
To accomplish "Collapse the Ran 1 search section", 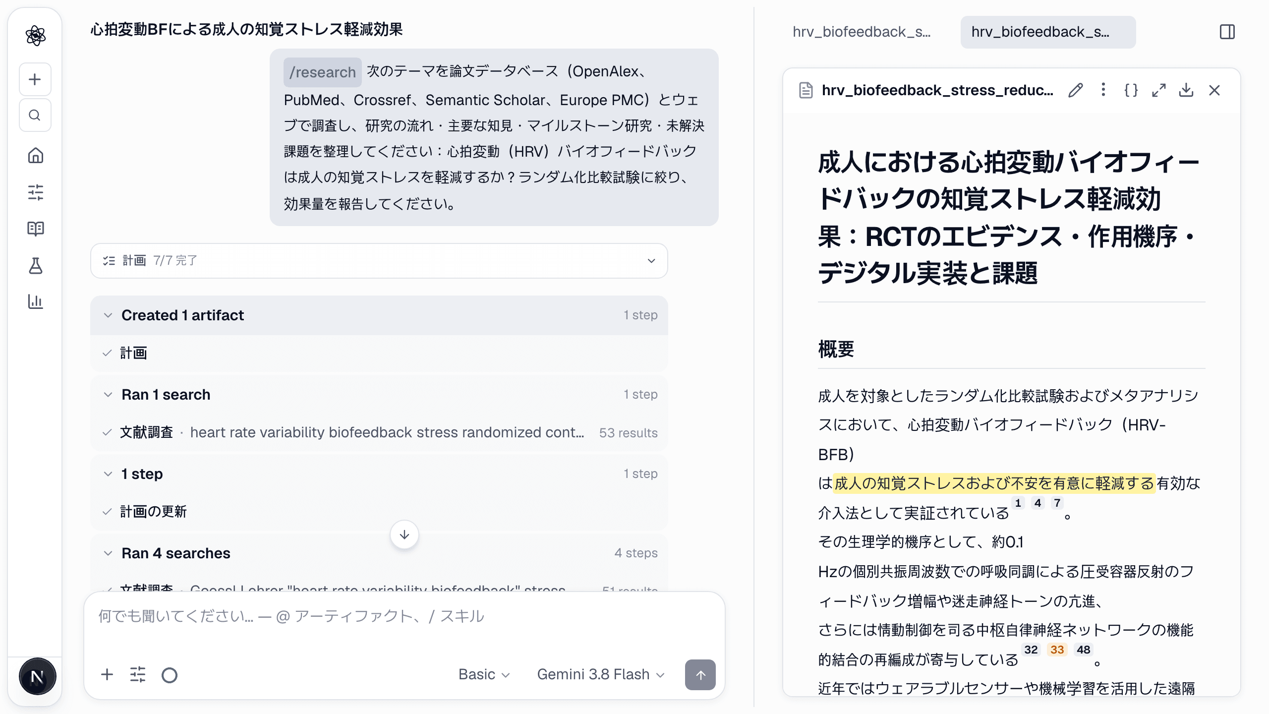I will click(x=379, y=395).
